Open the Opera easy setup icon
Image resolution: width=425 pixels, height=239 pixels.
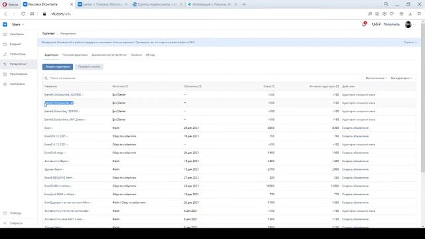click(419, 14)
